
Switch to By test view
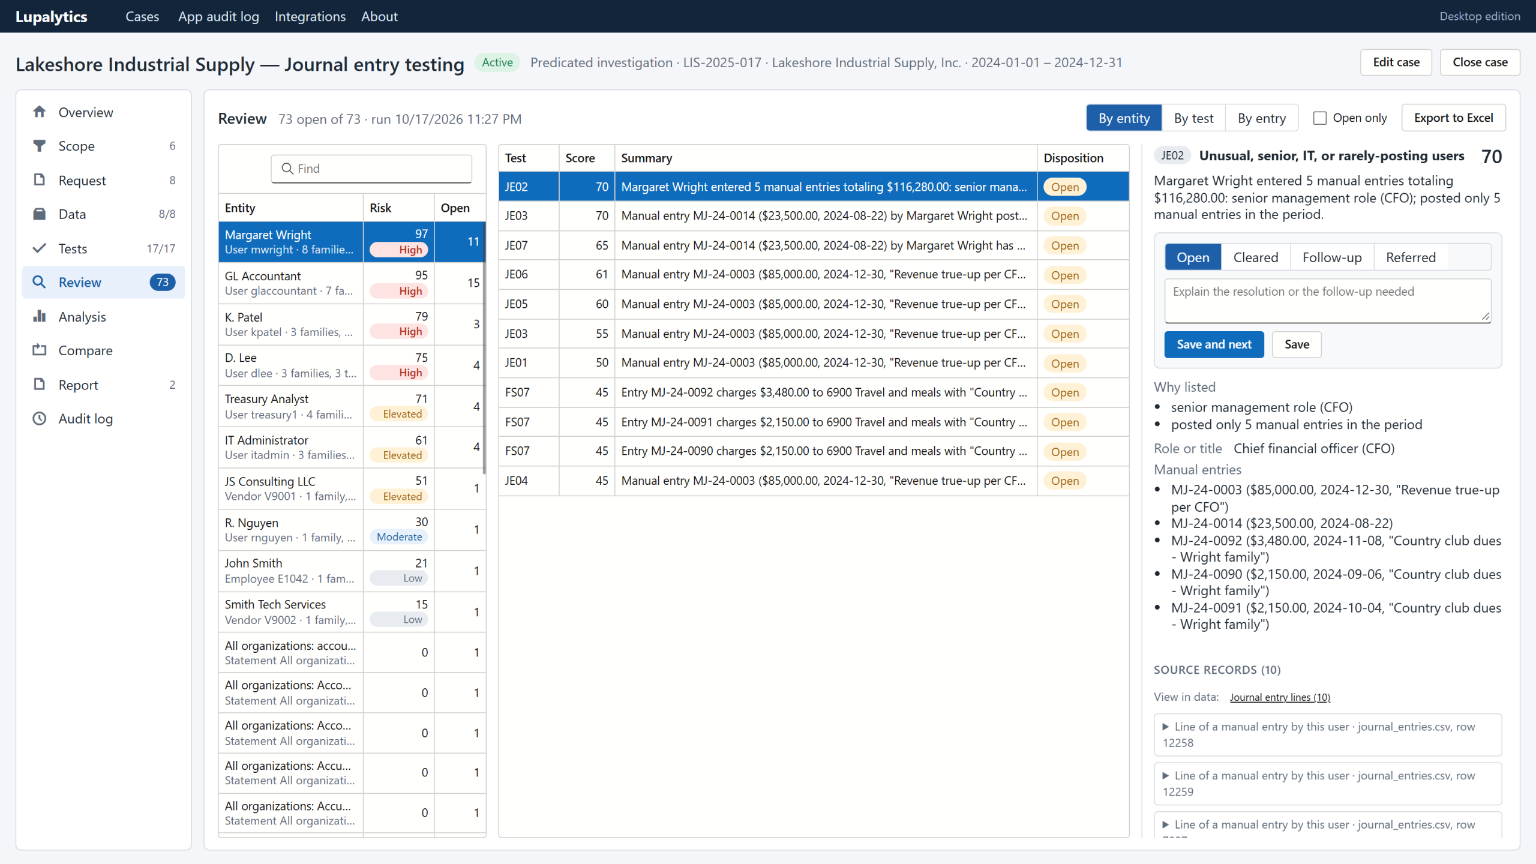[1193, 118]
